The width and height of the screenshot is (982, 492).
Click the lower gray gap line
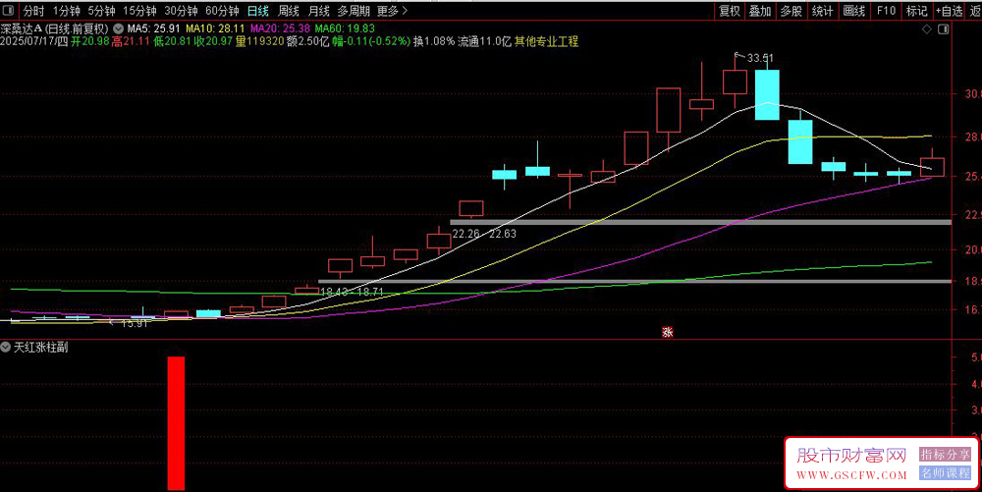pyautogui.click(x=635, y=282)
